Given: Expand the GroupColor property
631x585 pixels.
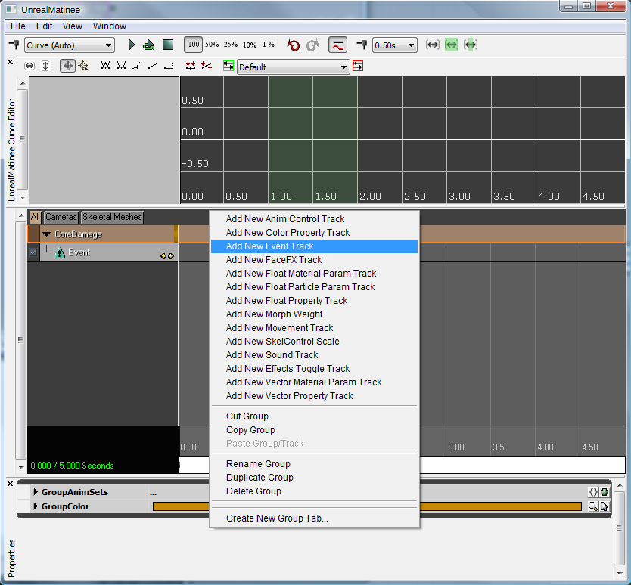Looking at the screenshot, I should tap(36, 506).
